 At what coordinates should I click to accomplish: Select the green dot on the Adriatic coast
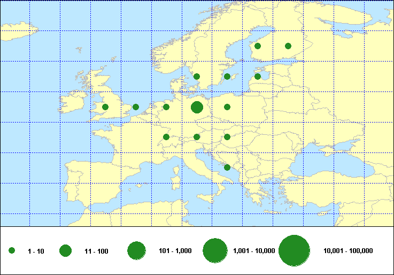(227, 167)
